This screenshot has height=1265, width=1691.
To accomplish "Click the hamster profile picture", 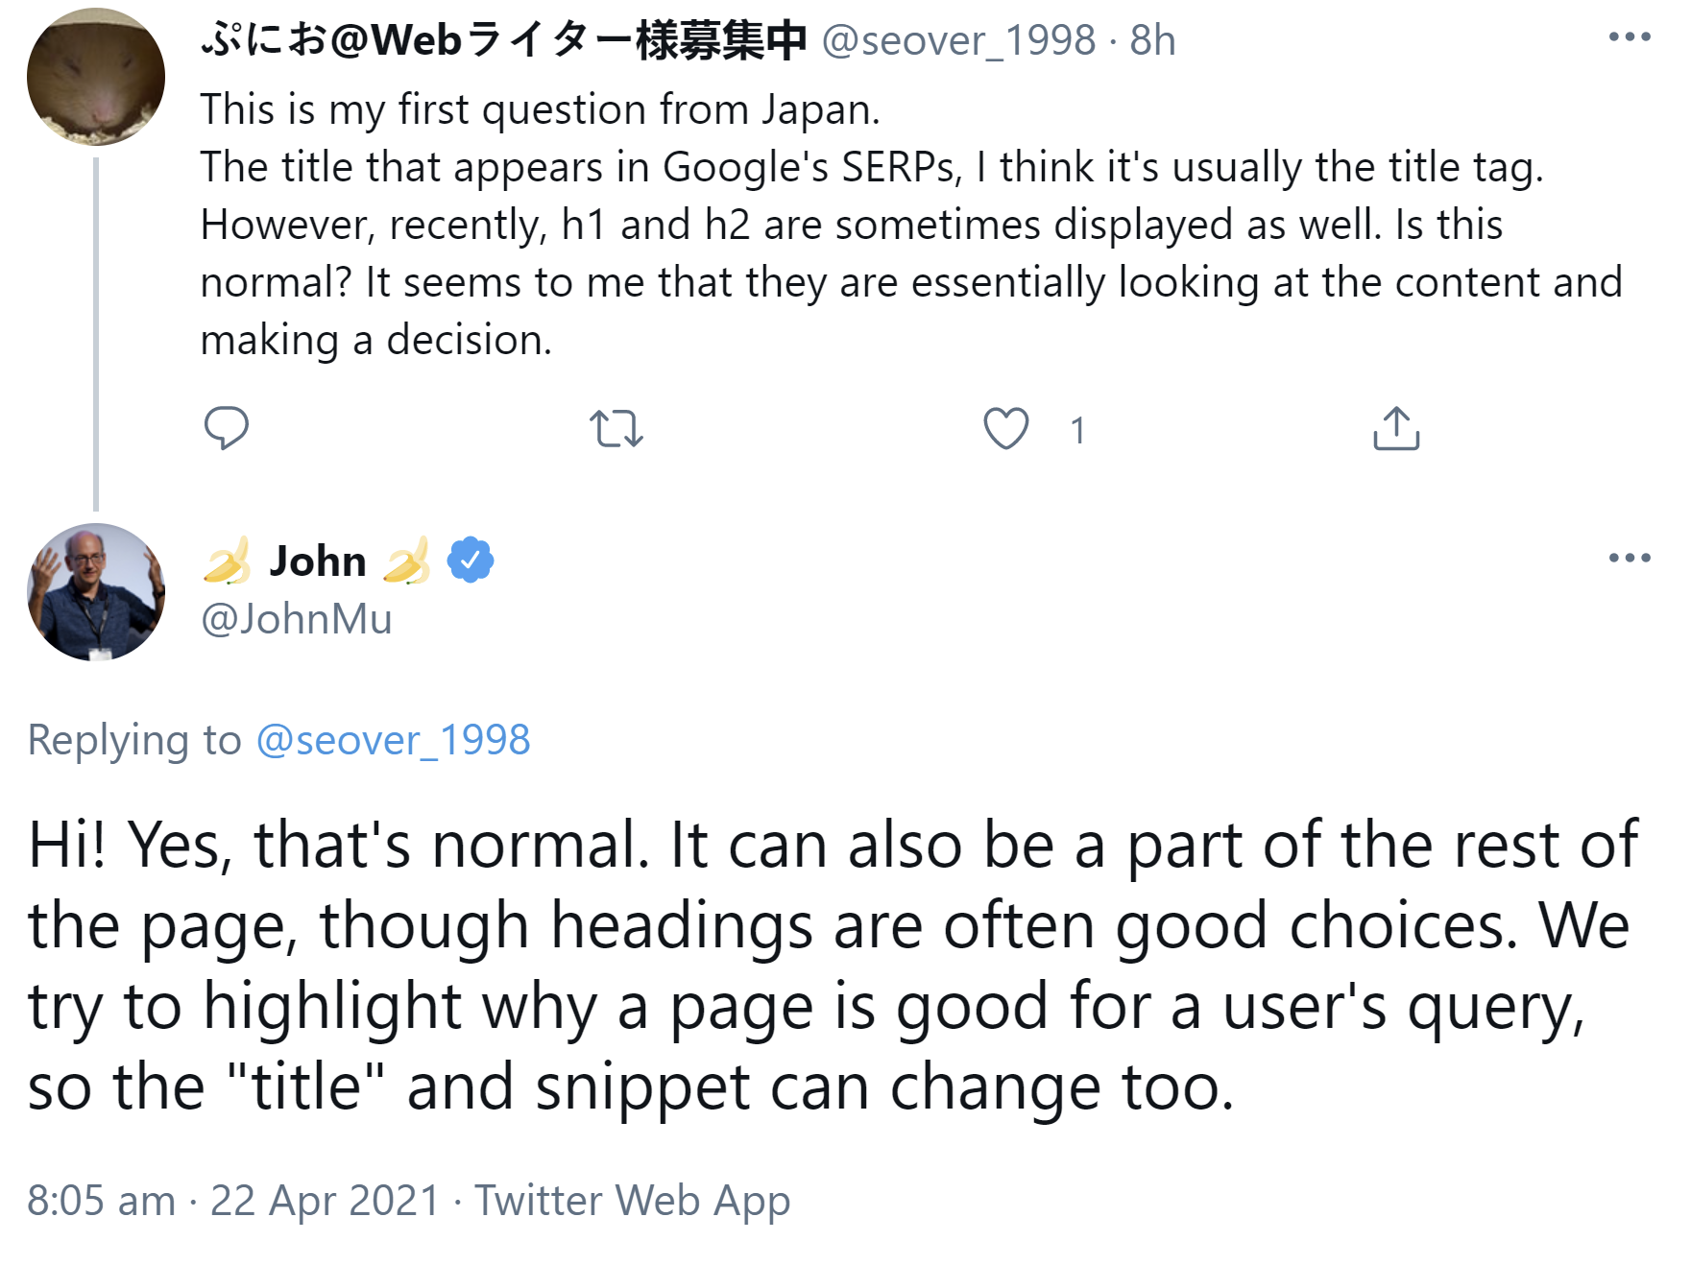I will [95, 77].
